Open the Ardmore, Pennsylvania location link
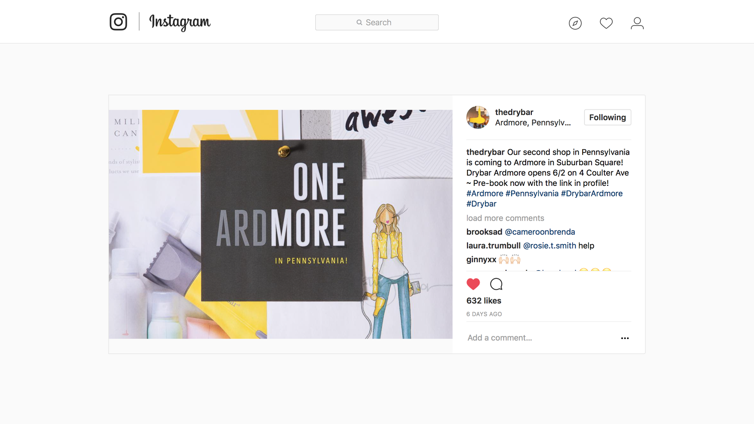Image resolution: width=754 pixels, height=424 pixels. (533, 123)
